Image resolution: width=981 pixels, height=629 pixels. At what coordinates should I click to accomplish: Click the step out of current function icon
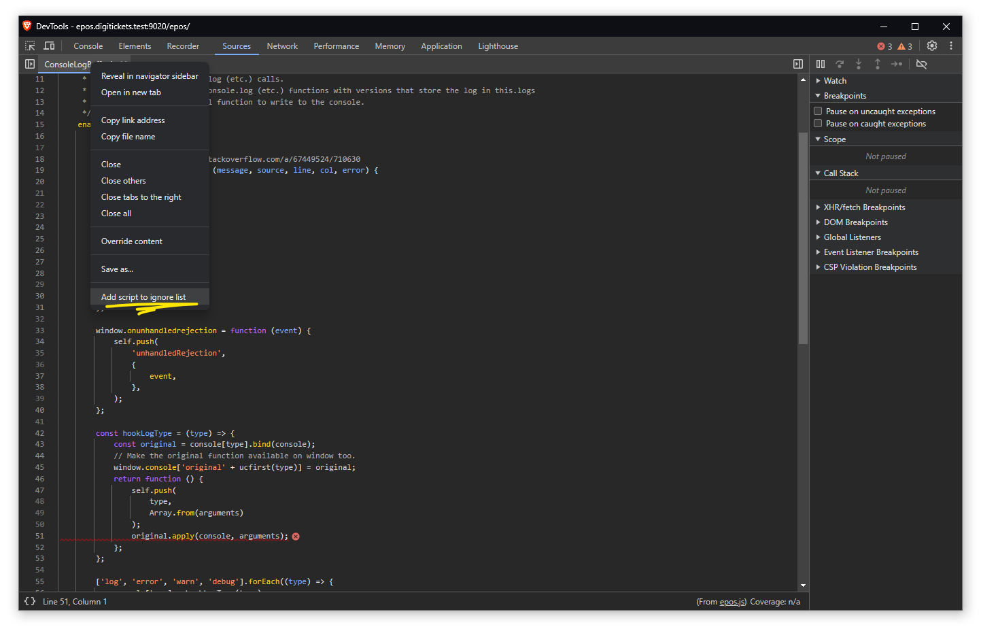pos(878,64)
